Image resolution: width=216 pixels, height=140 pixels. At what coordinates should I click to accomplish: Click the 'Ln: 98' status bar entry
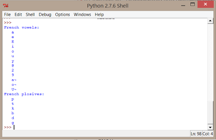(196, 134)
